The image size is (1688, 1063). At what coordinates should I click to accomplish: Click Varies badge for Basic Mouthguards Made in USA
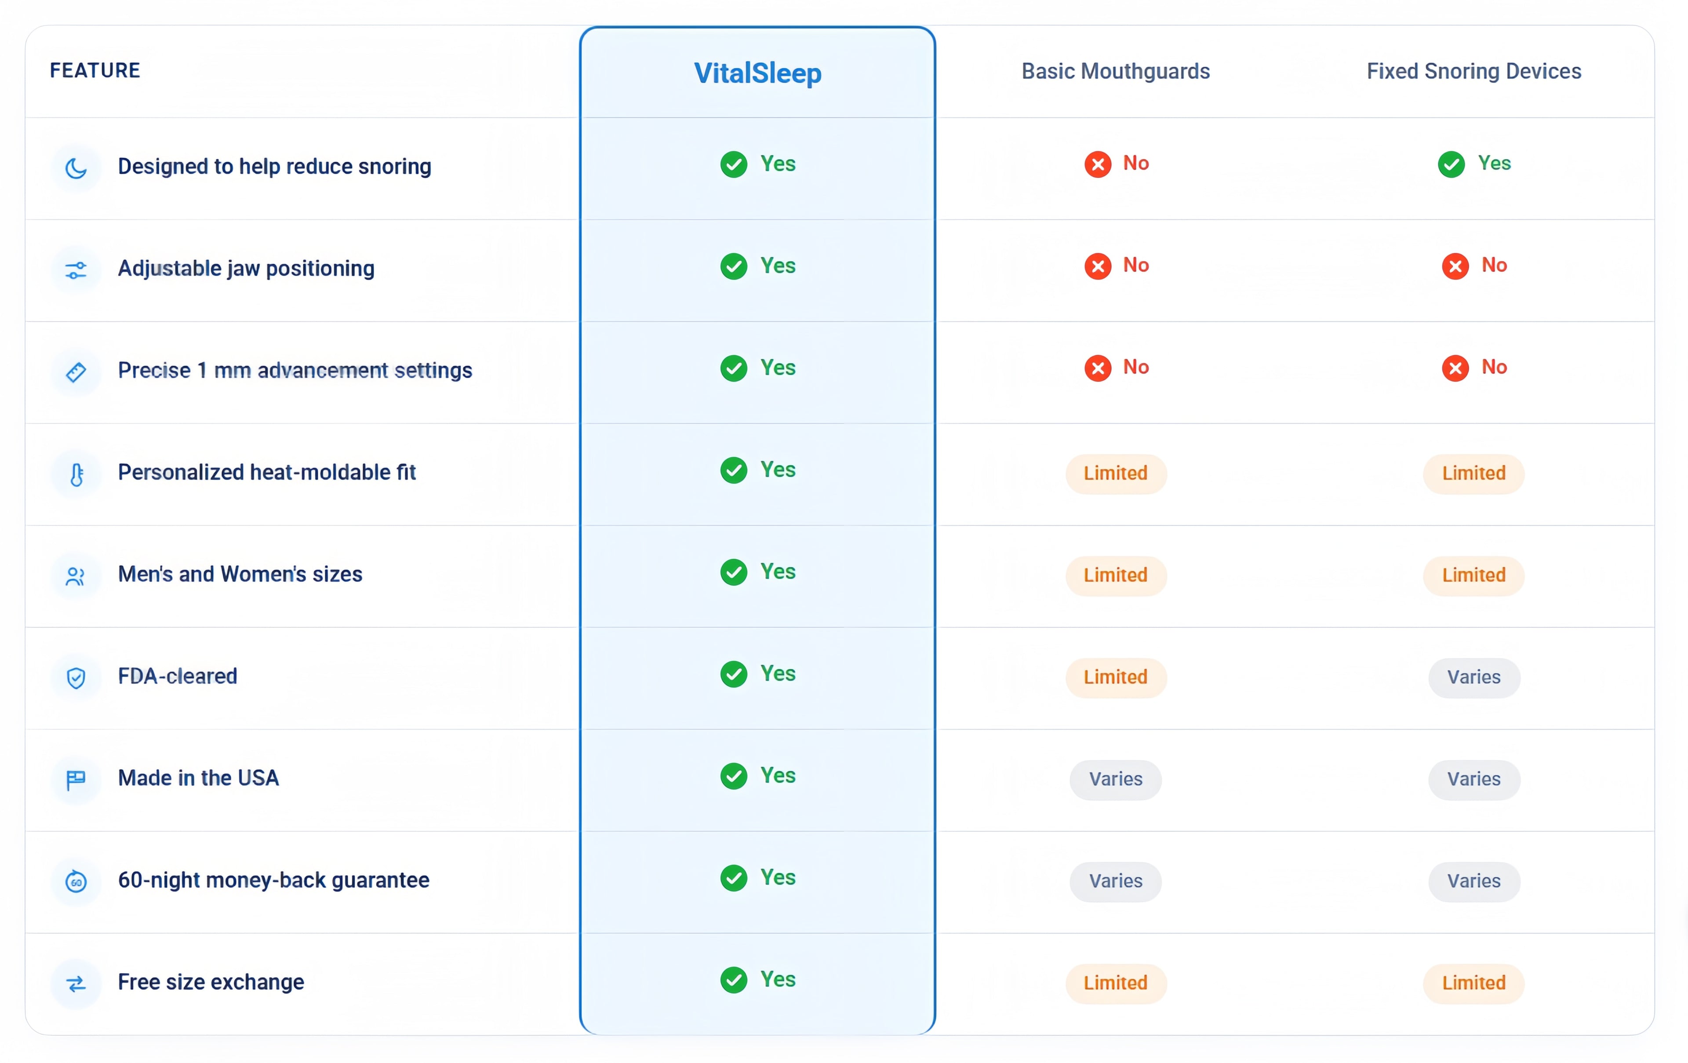(x=1115, y=779)
